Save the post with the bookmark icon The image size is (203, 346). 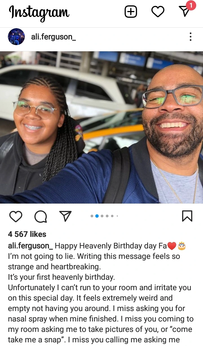(187, 216)
